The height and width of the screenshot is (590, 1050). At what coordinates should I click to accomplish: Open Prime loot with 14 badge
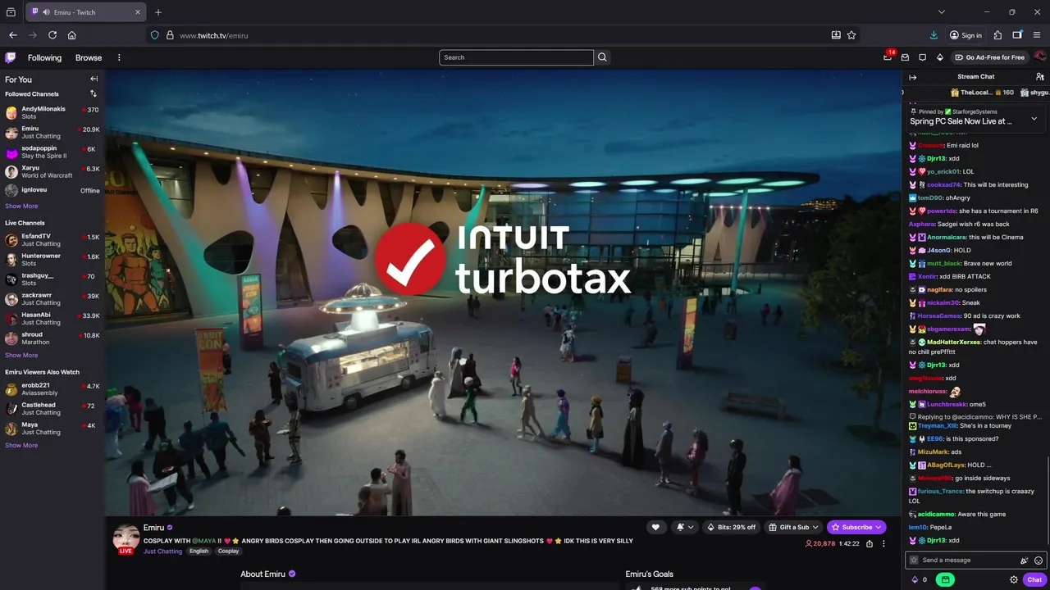888,57
